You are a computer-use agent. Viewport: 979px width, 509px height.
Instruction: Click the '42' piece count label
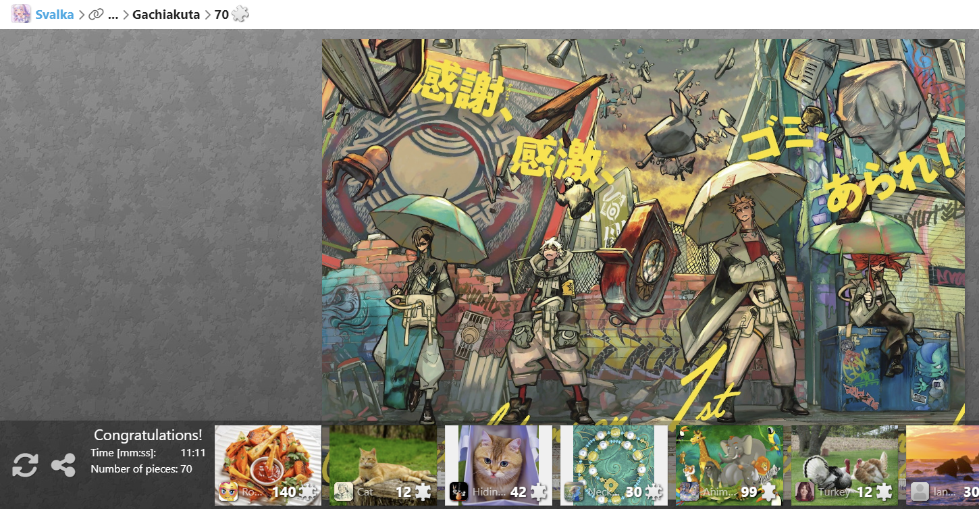pos(519,492)
